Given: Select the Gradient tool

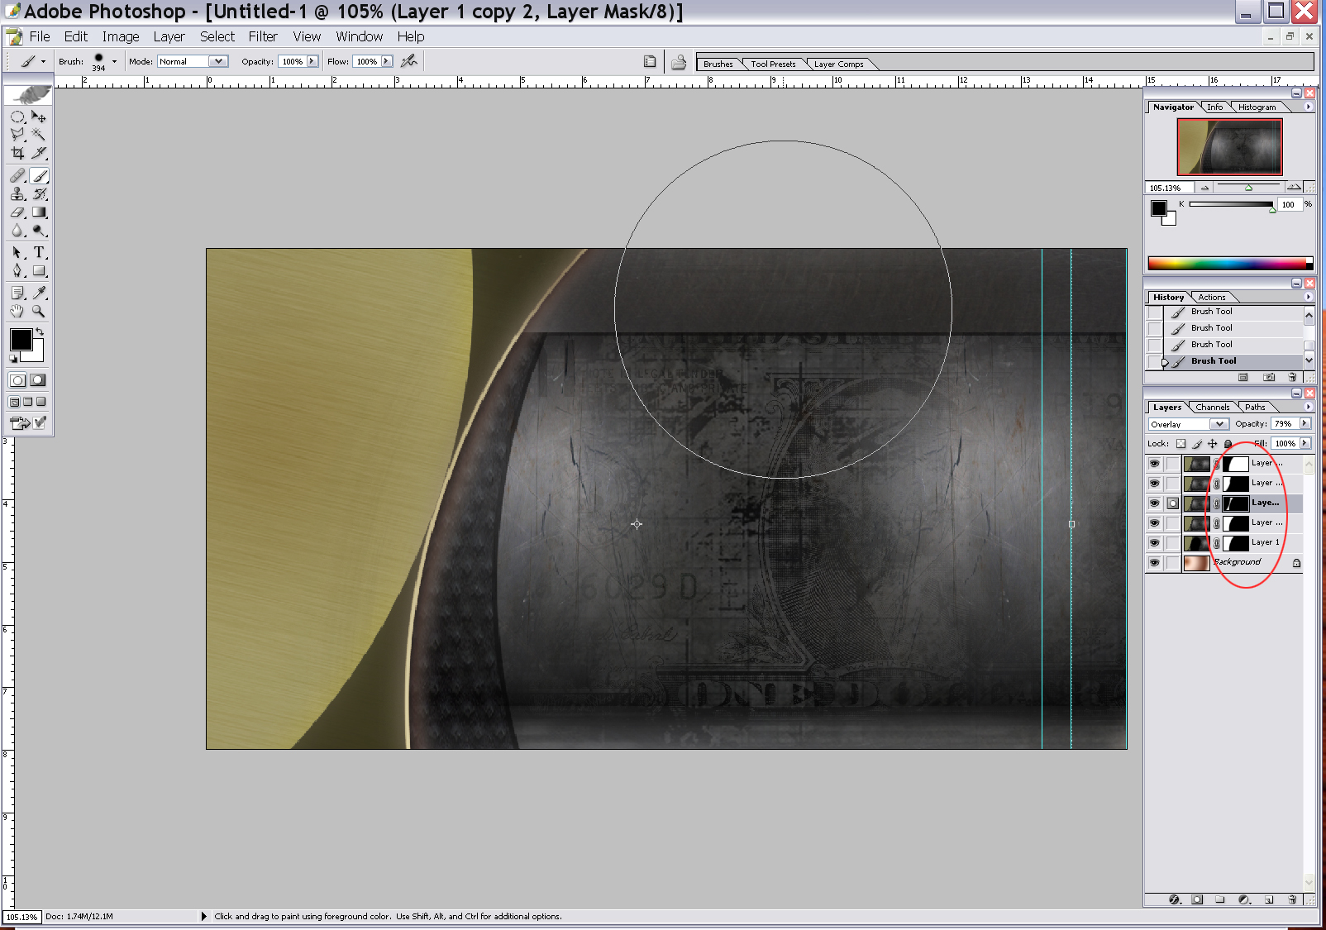Looking at the screenshot, I should 39,212.
